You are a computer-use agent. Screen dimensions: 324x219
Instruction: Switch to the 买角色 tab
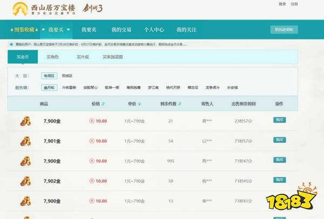pos(52,57)
